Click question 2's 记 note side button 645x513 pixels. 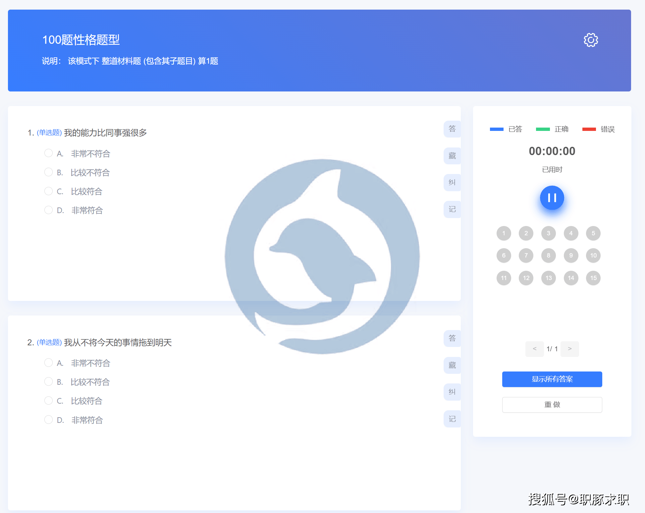[x=452, y=419]
